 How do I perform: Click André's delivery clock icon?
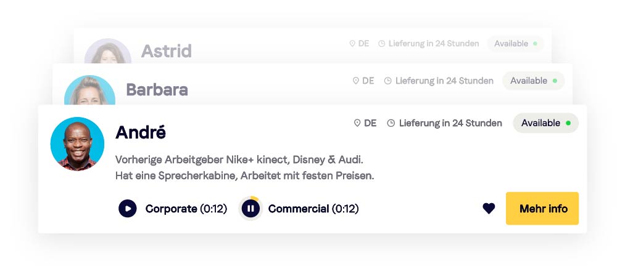391,123
